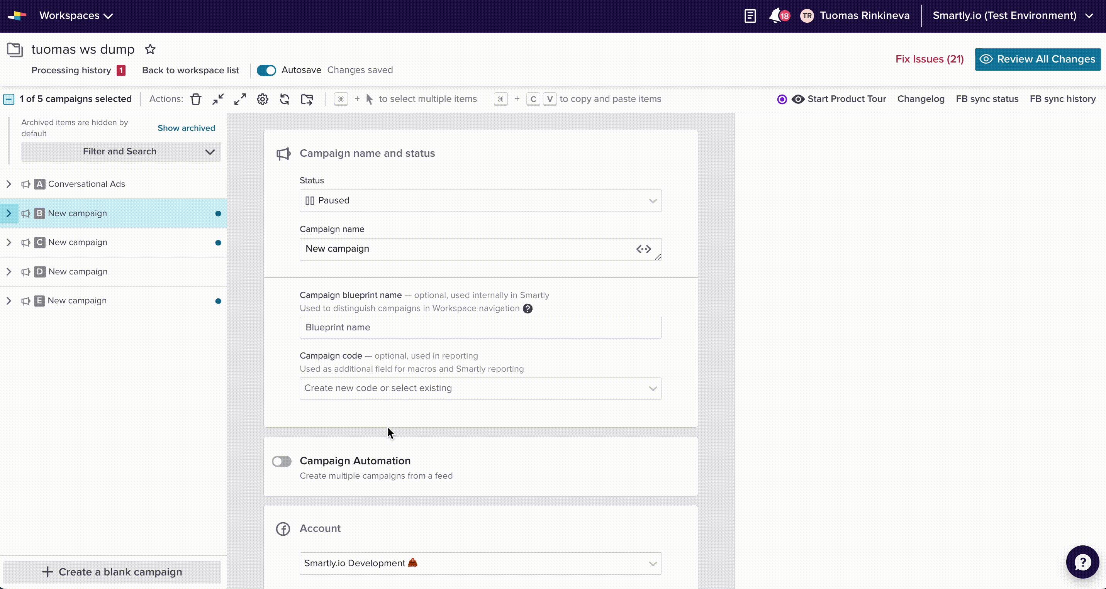Screen dimensions: 1106x589
Task: Click the archive/delete campaign icon
Action: click(x=196, y=99)
